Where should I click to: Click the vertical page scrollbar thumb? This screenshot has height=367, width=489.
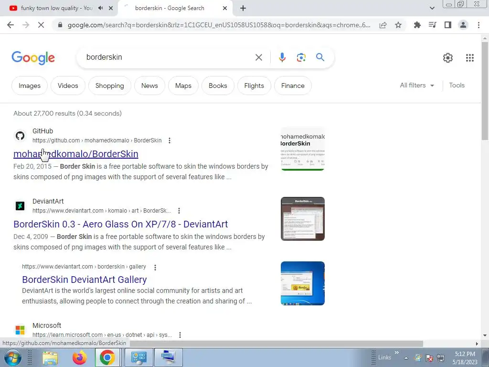(485, 90)
